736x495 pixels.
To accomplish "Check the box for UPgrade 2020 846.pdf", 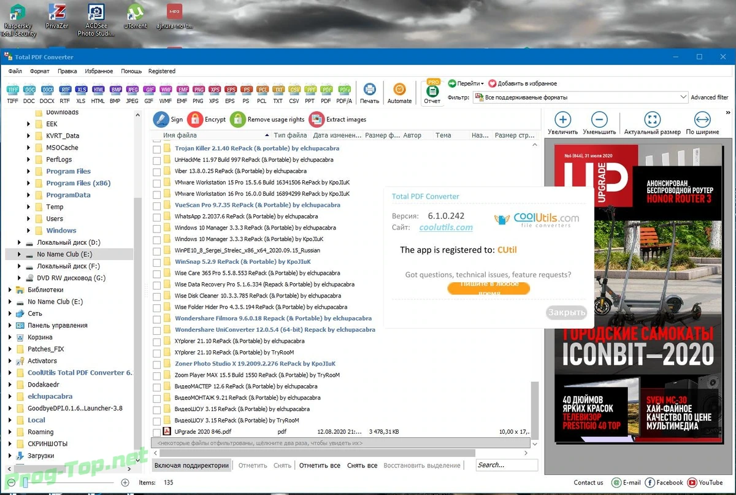I will pos(157,432).
